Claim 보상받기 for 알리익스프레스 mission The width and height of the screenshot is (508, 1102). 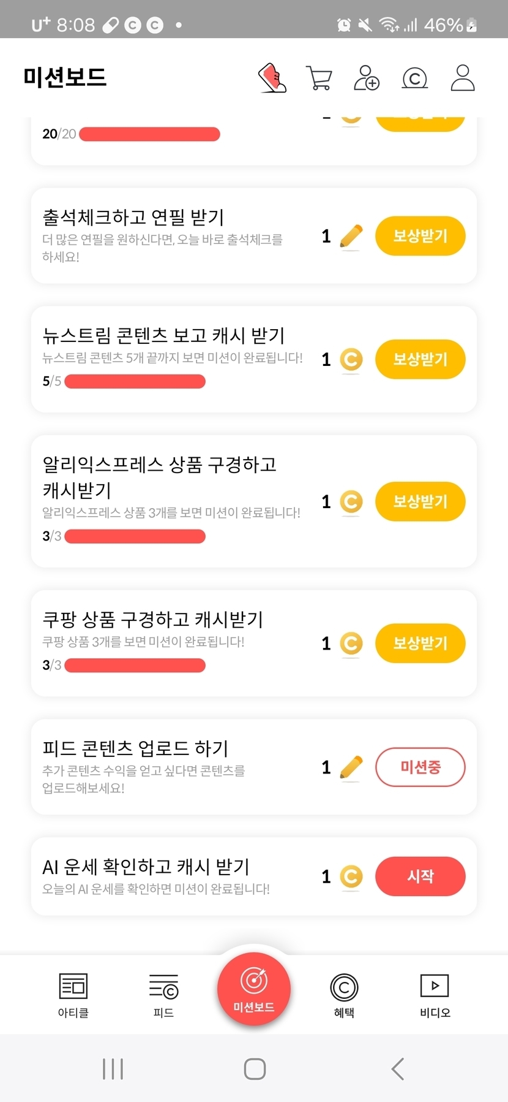(420, 501)
